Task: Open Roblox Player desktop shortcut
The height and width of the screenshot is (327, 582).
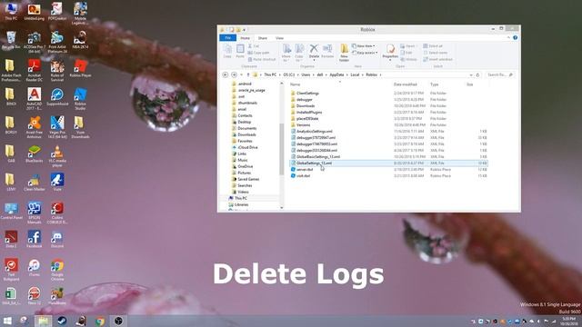Action: (x=80, y=69)
